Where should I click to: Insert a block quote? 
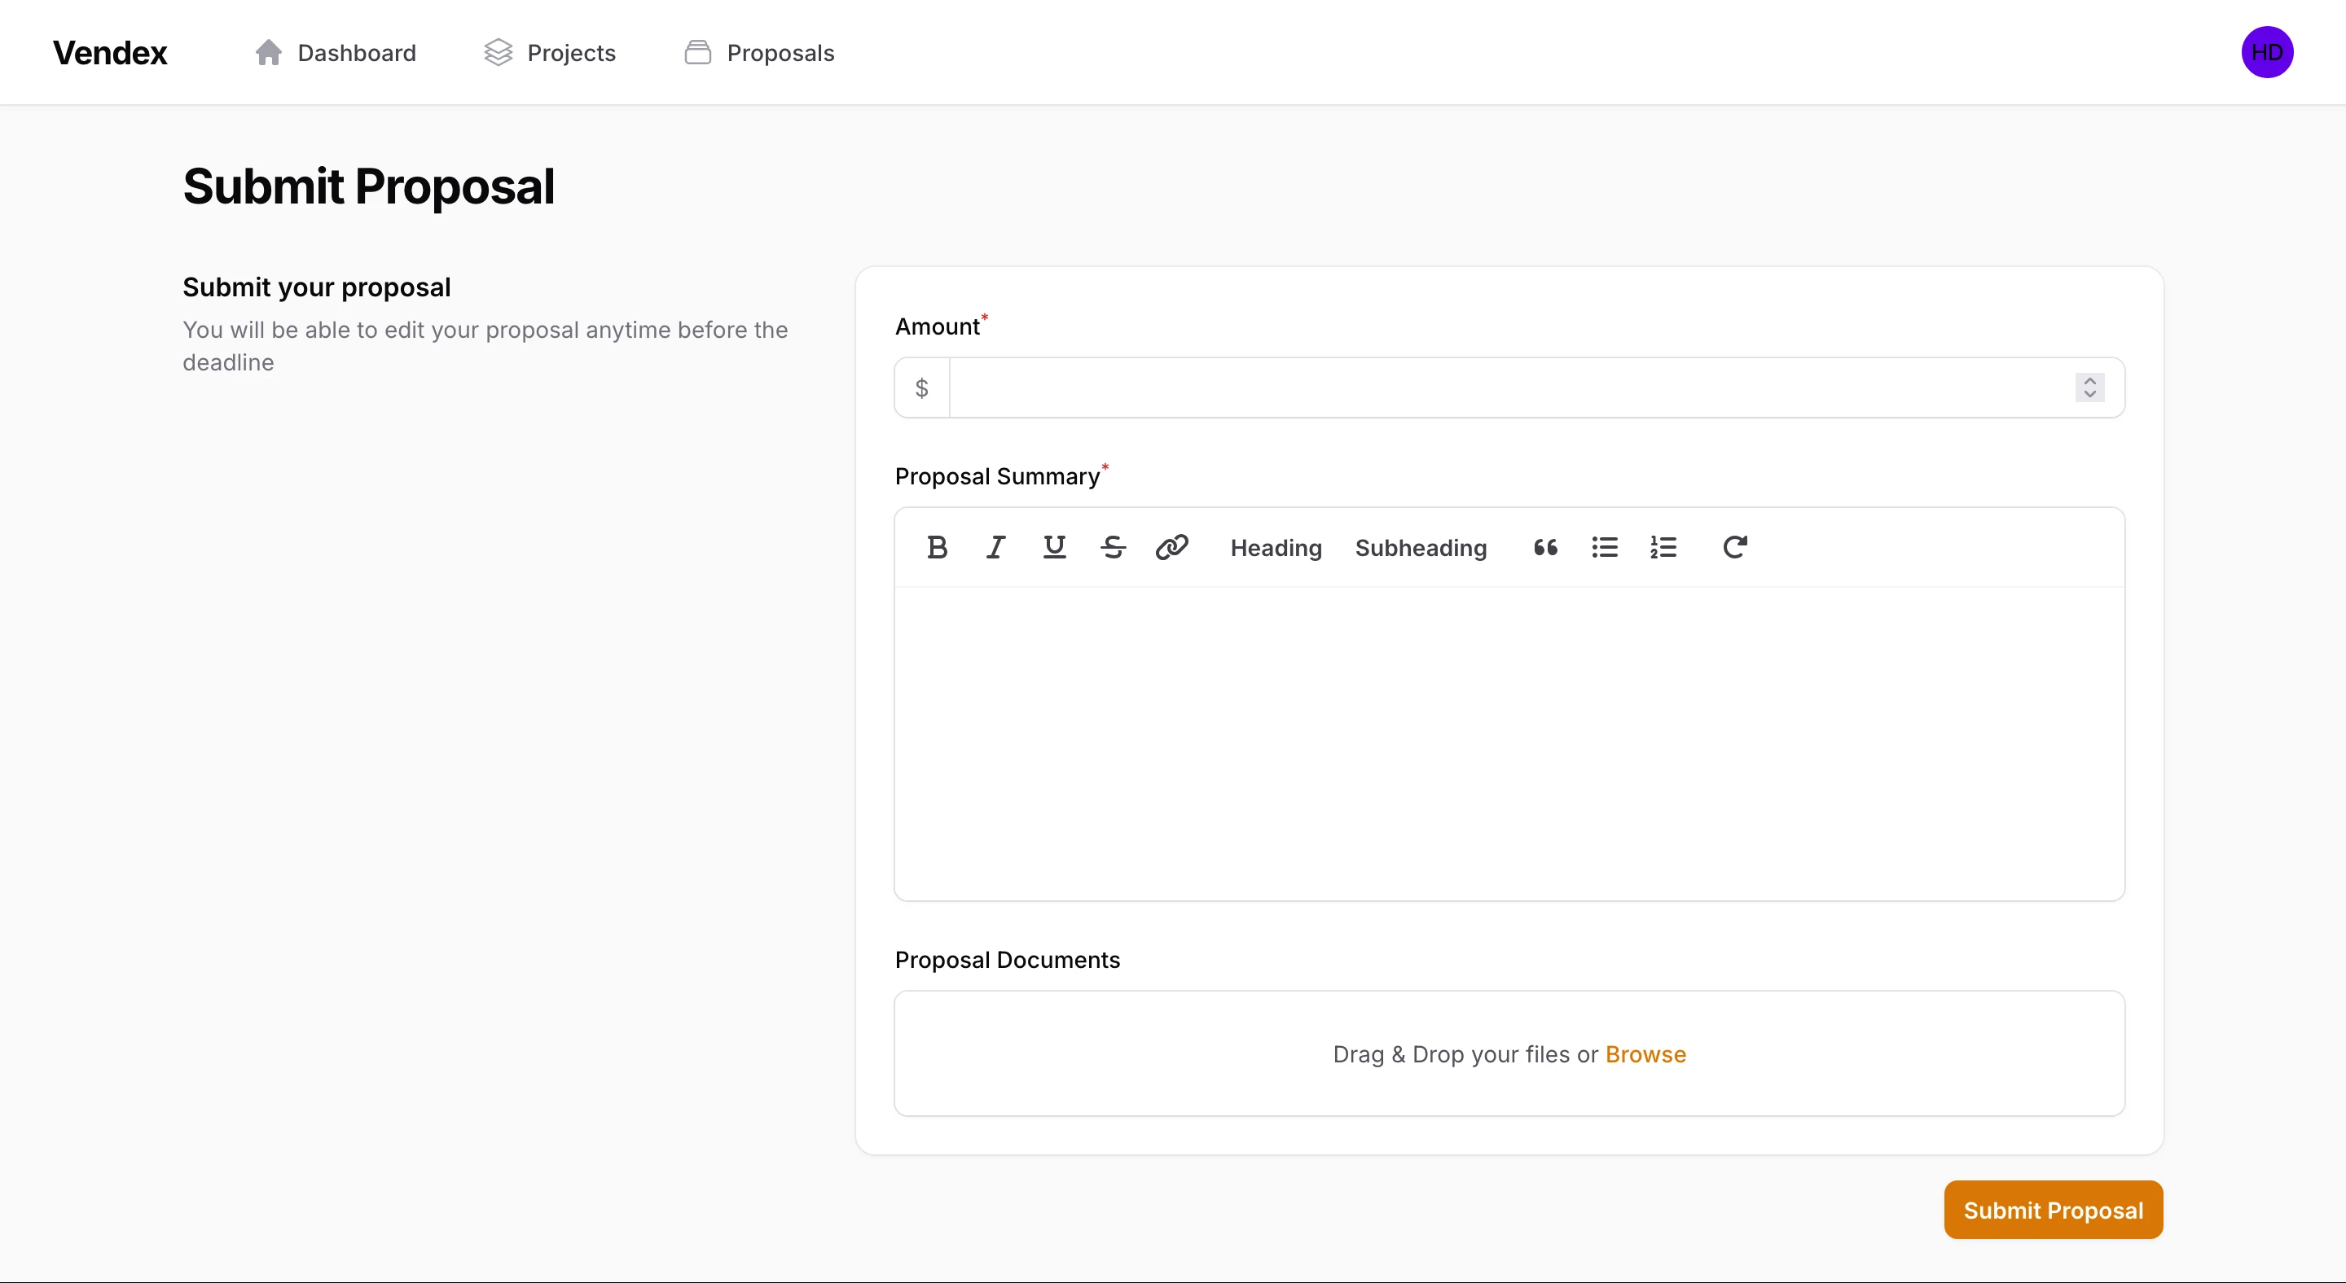coord(1545,547)
